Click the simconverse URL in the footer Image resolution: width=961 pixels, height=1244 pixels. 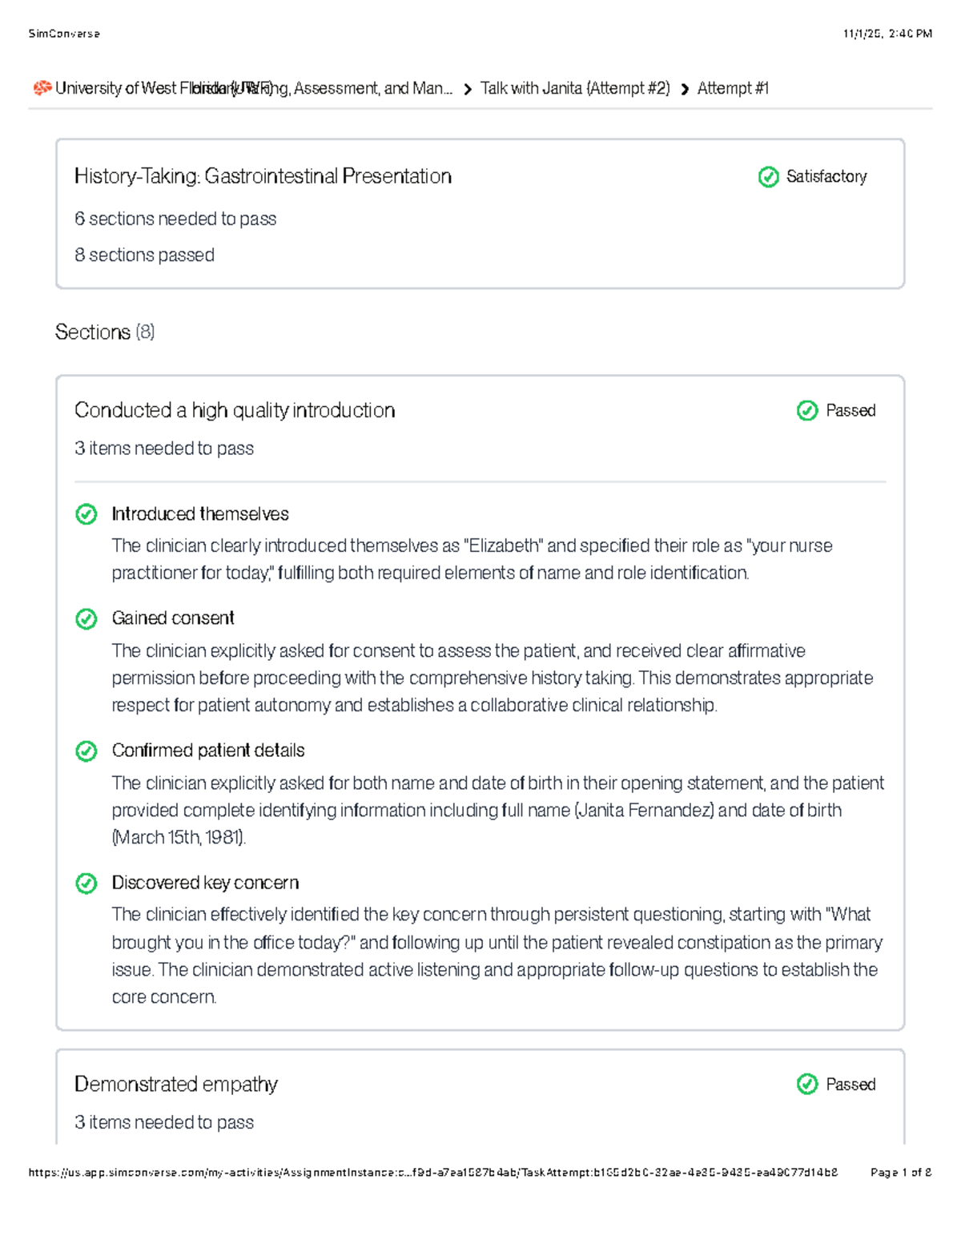433,1173
